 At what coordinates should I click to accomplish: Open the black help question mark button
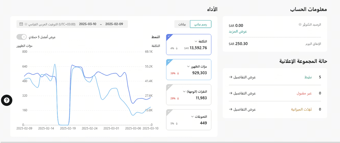tap(7, 100)
